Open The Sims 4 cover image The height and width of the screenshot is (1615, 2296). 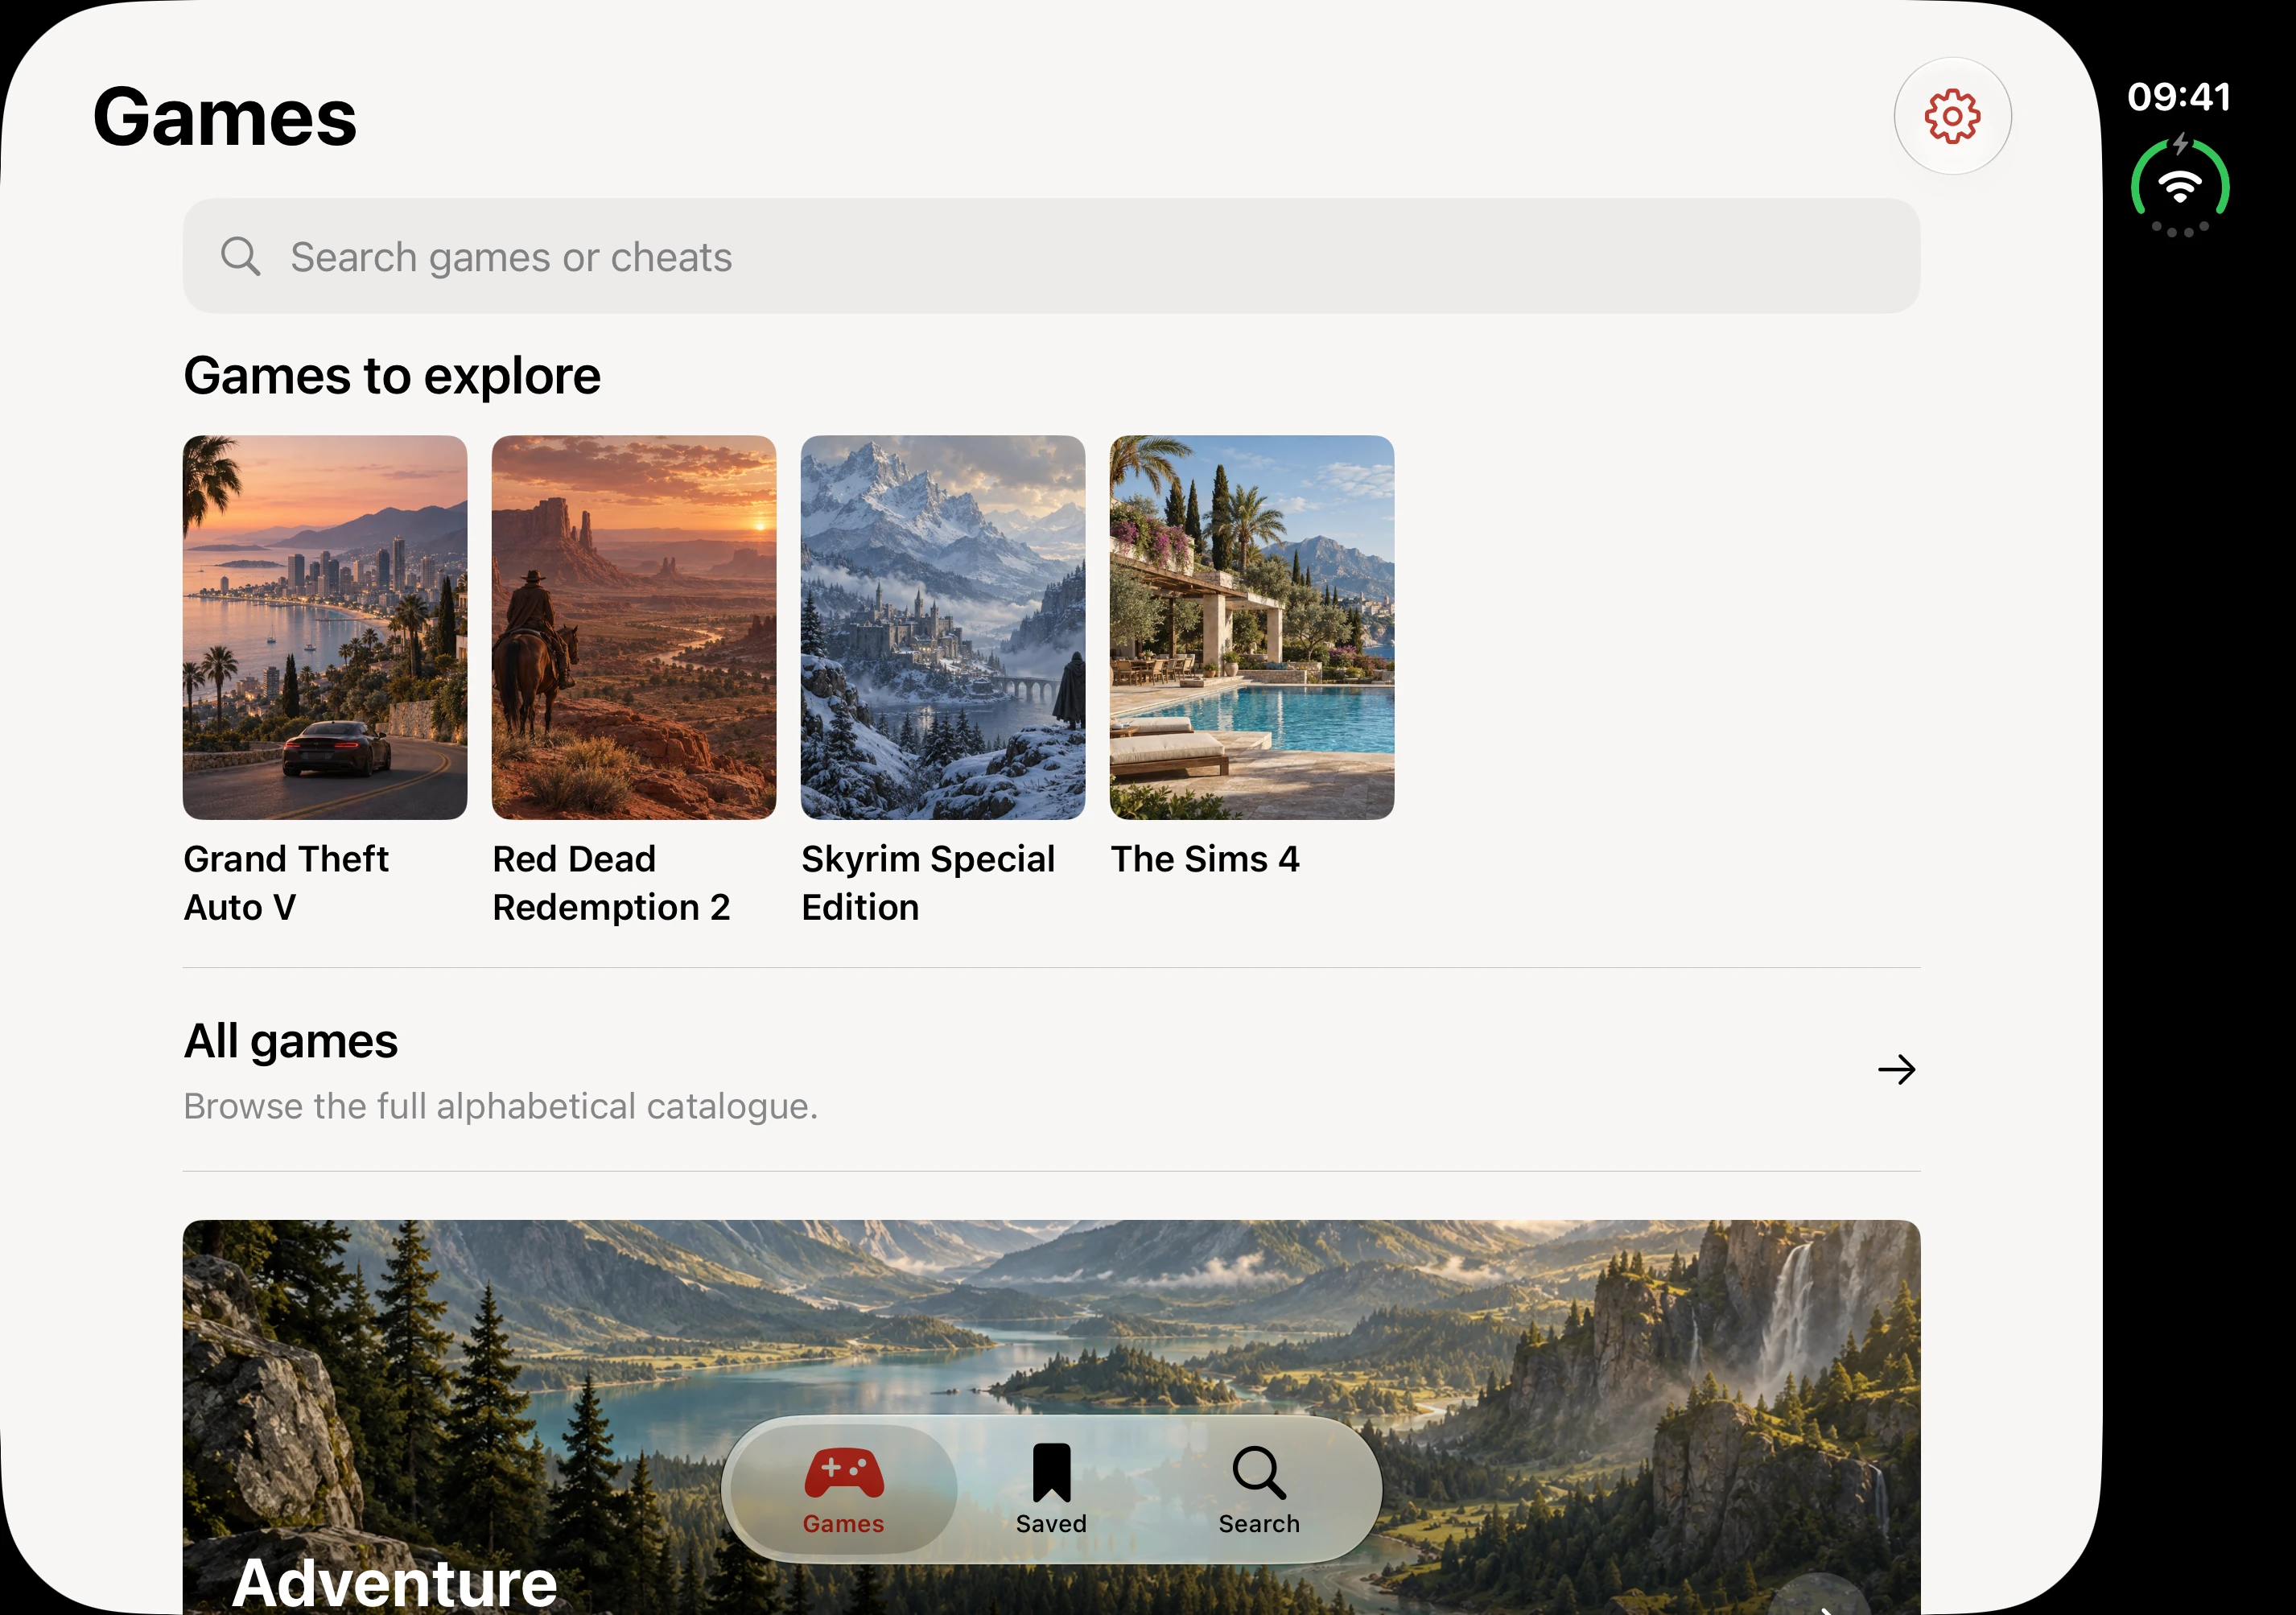click(1251, 627)
